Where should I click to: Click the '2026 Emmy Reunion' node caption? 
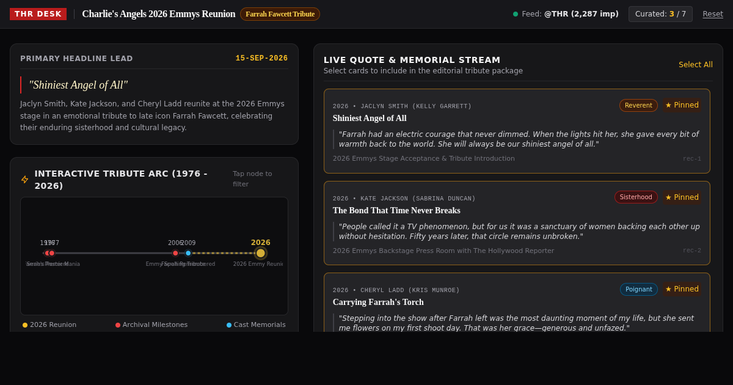[258, 264]
